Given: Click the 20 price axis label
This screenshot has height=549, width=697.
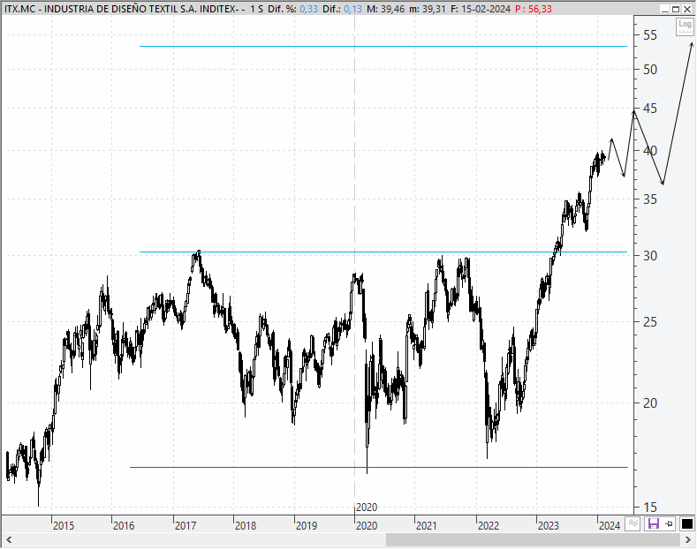Looking at the screenshot, I should point(650,403).
